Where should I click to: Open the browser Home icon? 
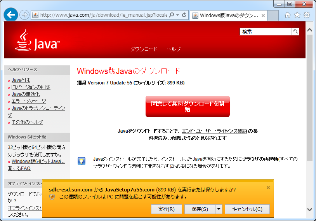coord(288,15)
